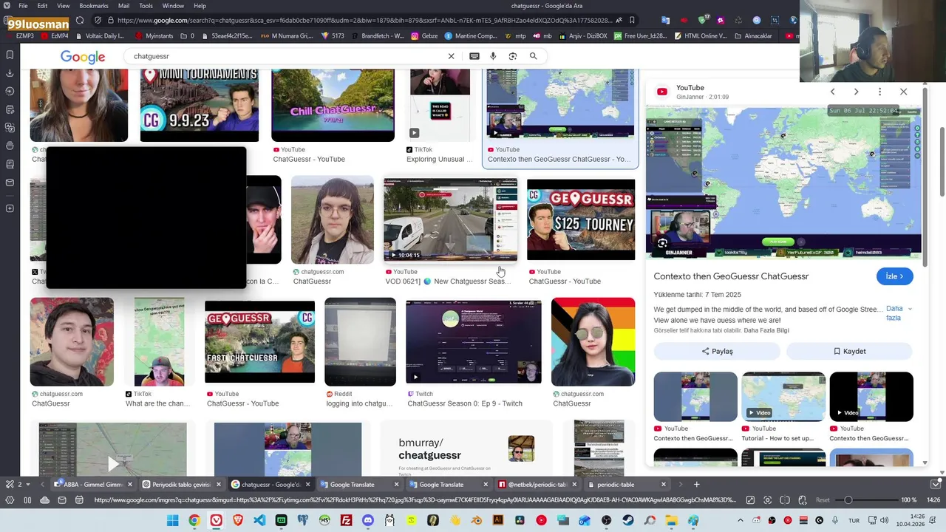The width and height of the screenshot is (946, 532).
Task: Show next image in preview panel
Action: tap(856, 92)
